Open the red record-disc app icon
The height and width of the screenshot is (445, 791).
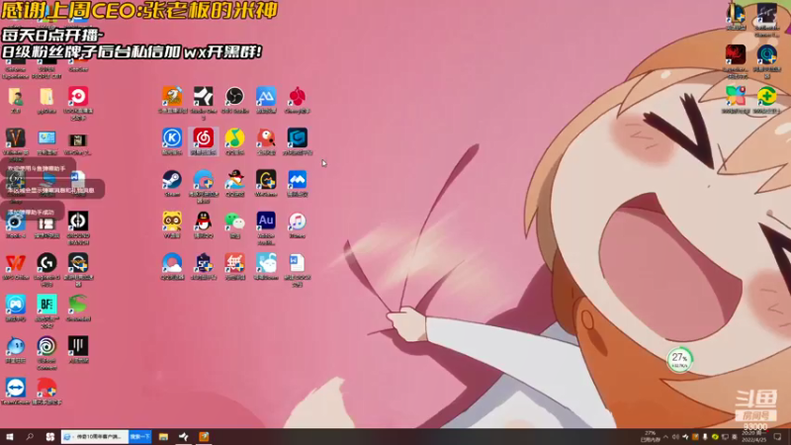[x=78, y=96]
